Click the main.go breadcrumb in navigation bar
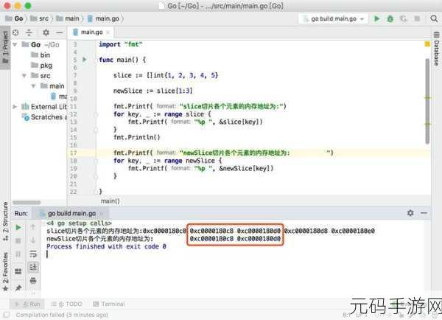This screenshot has width=442, height=320. tap(103, 18)
